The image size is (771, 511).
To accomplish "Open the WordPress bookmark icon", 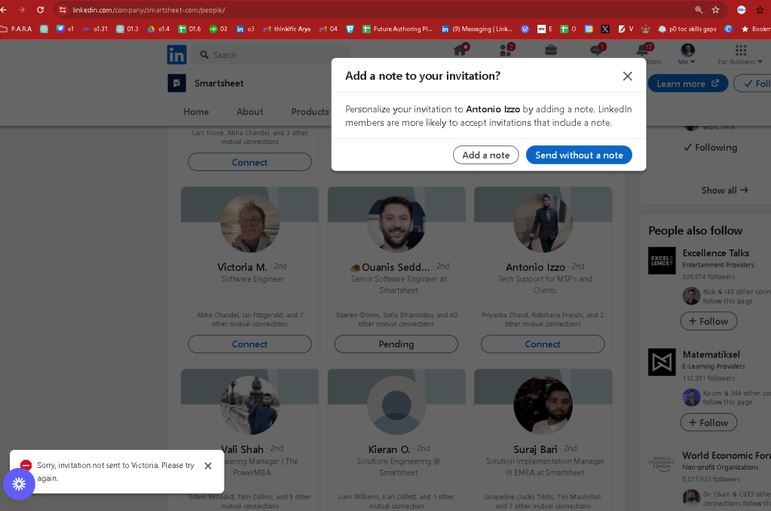I will [525, 29].
